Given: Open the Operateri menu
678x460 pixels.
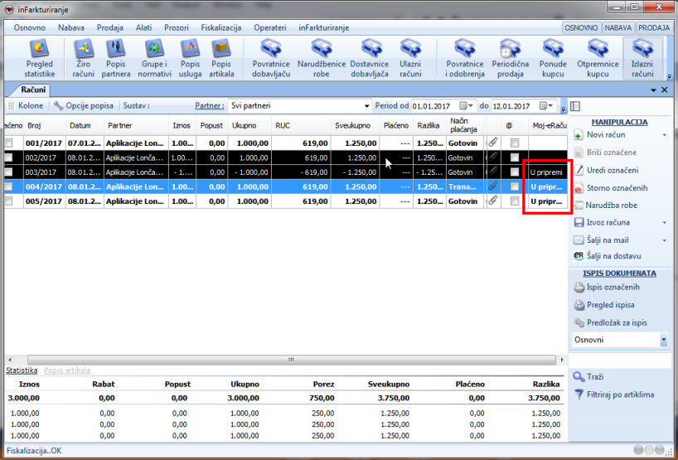Looking at the screenshot, I should click(270, 27).
